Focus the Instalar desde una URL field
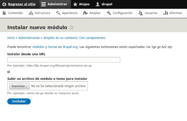This screenshot has width=187, height=121. tap(64, 60)
